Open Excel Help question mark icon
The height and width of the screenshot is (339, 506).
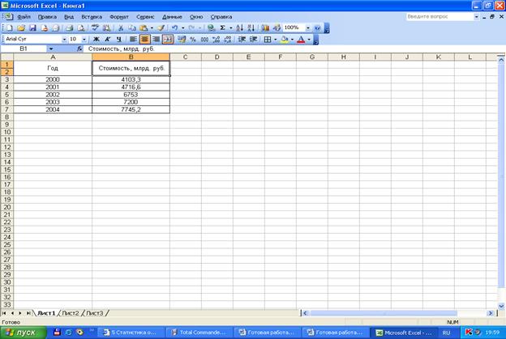point(317,28)
